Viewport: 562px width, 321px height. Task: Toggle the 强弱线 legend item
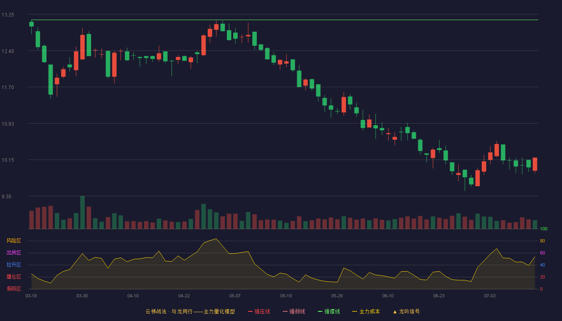pyautogui.click(x=294, y=311)
